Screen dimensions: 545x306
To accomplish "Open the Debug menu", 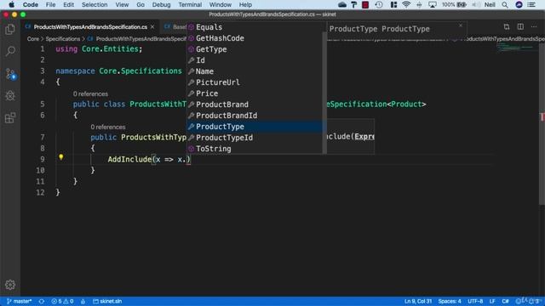I will (161, 4).
